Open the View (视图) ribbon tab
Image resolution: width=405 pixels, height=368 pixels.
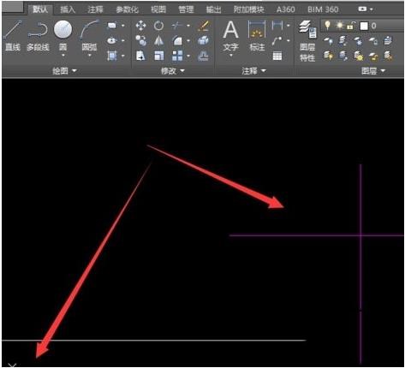click(x=158, y=9)
